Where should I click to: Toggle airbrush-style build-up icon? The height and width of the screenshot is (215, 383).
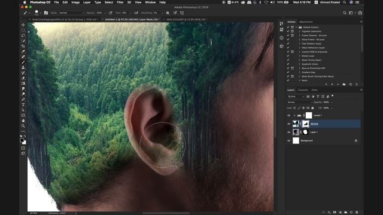click(x=136, y=13)
